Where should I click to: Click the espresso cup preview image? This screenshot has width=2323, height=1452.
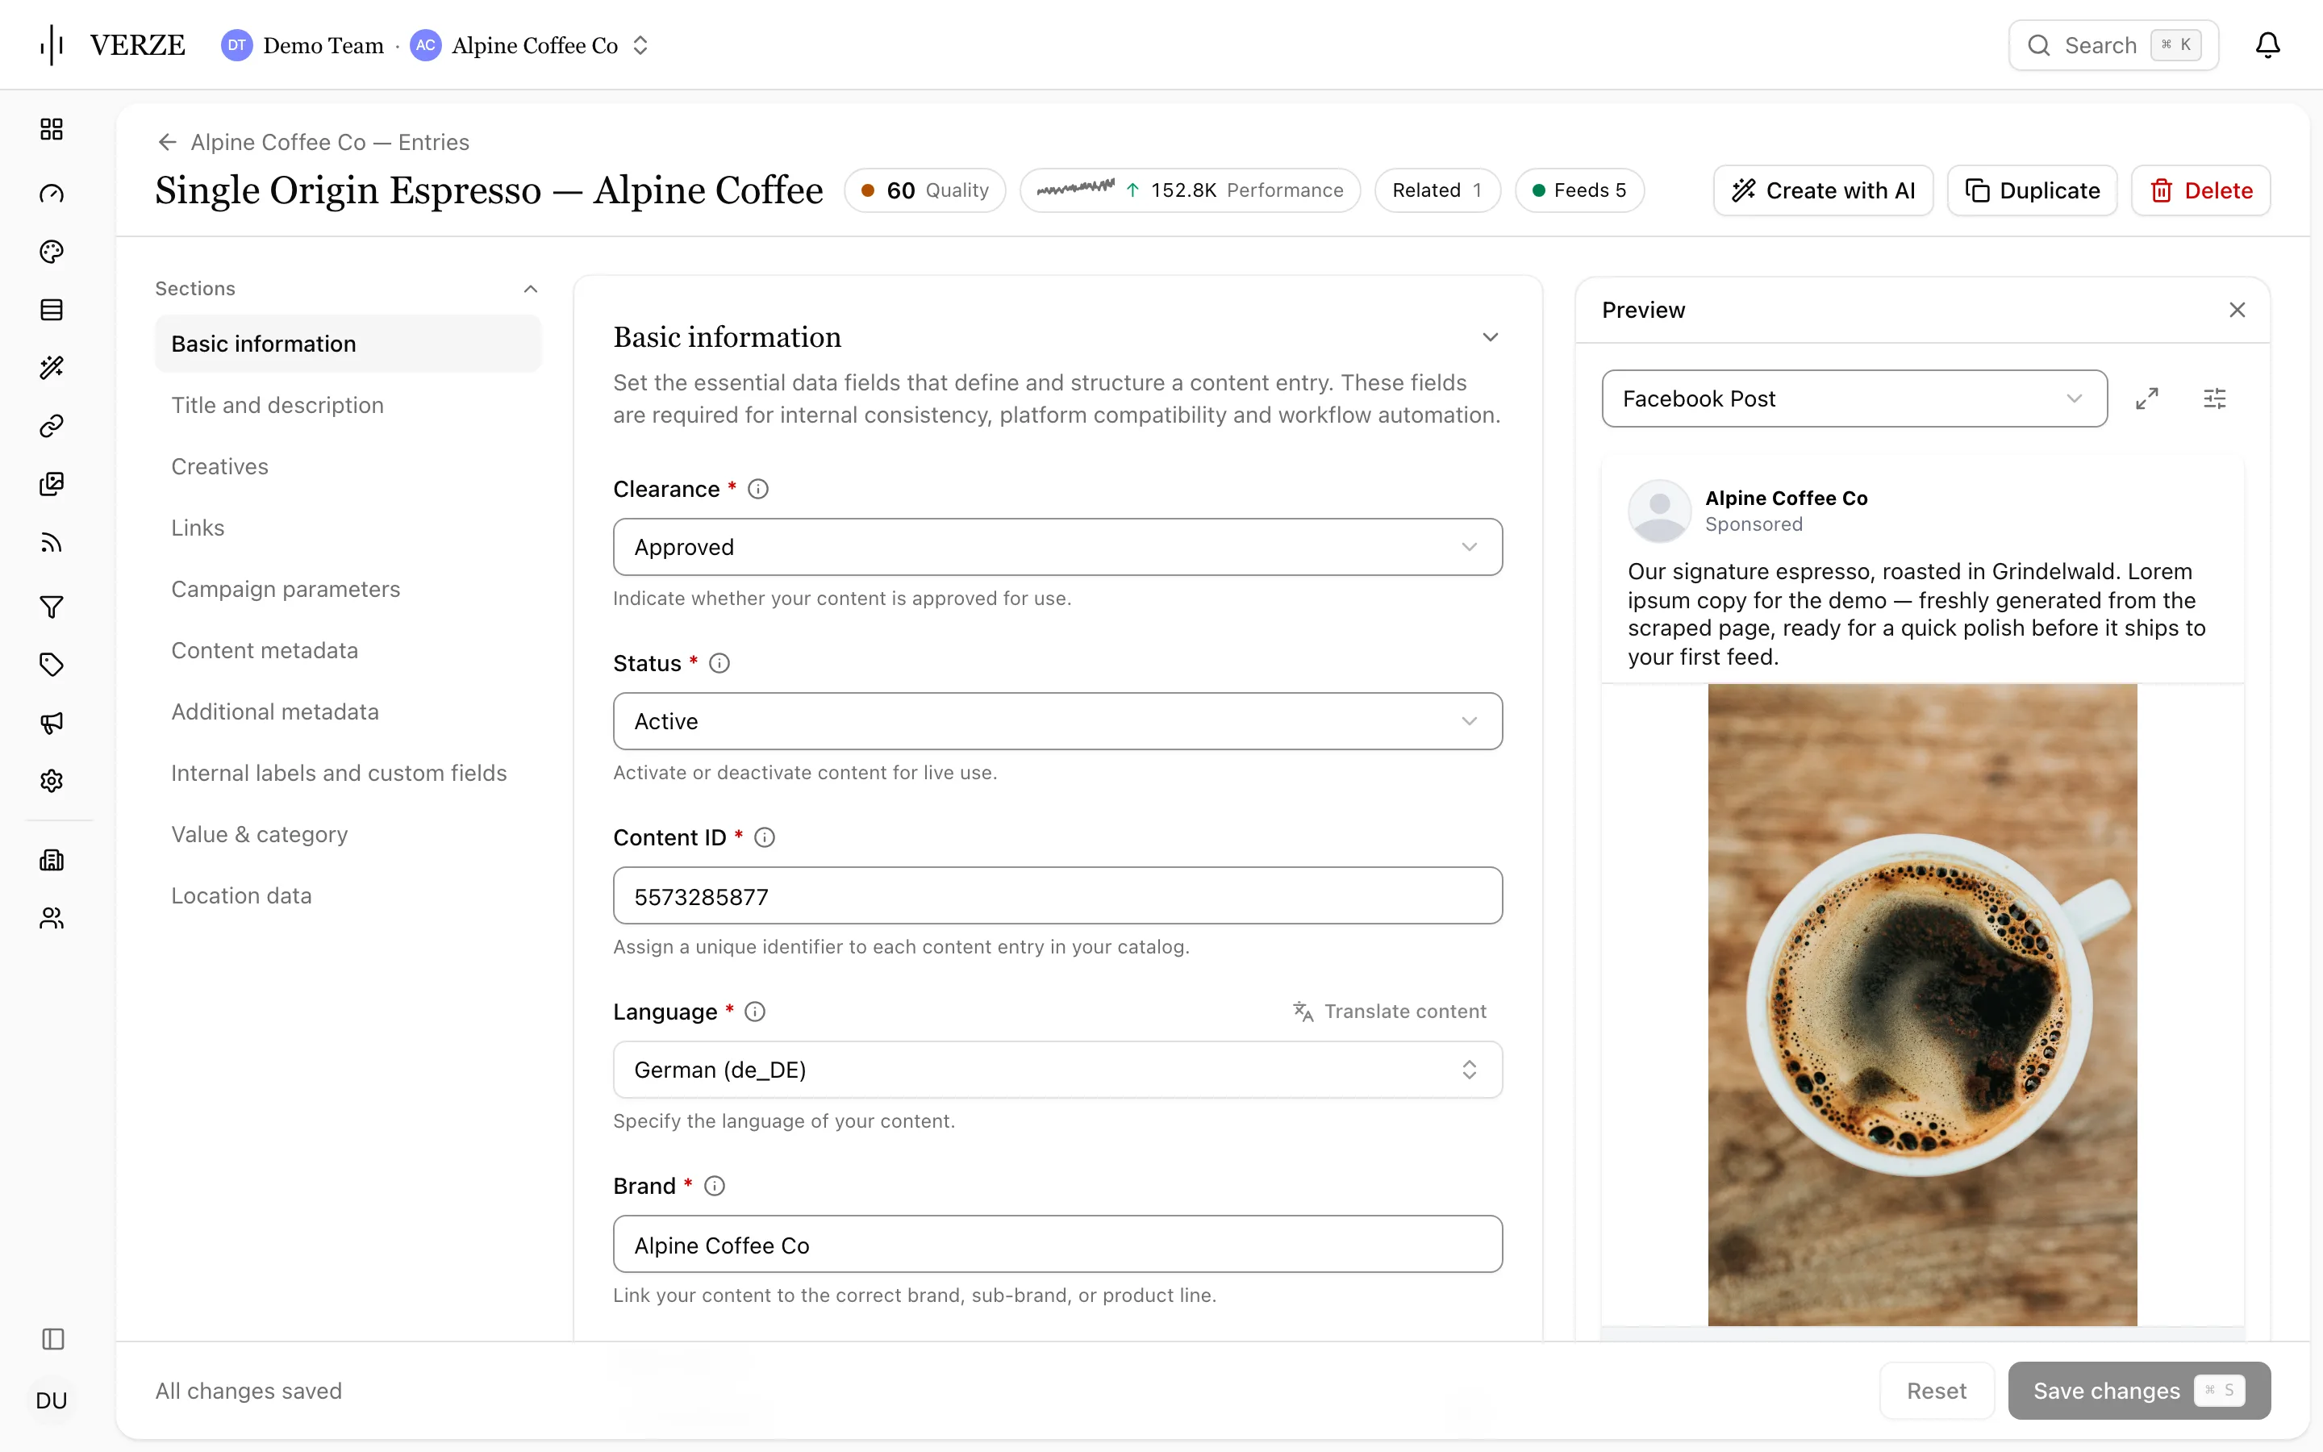click(x=1923, y=1004)
